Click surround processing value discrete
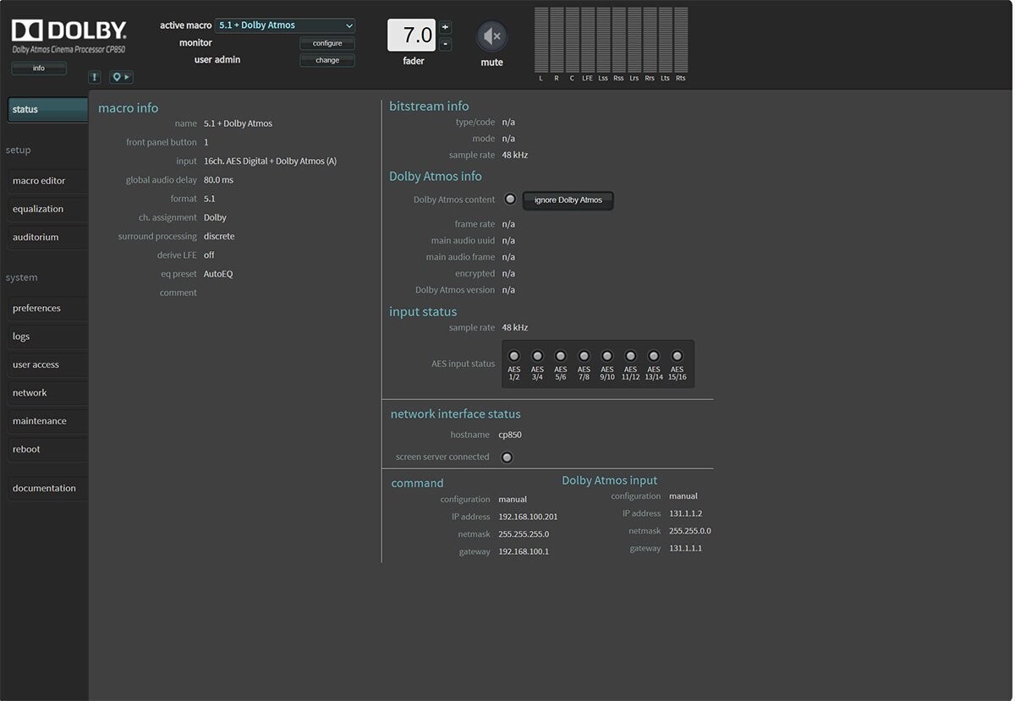This screenshot has width=1015, height=701. click(x=219, y=237)
